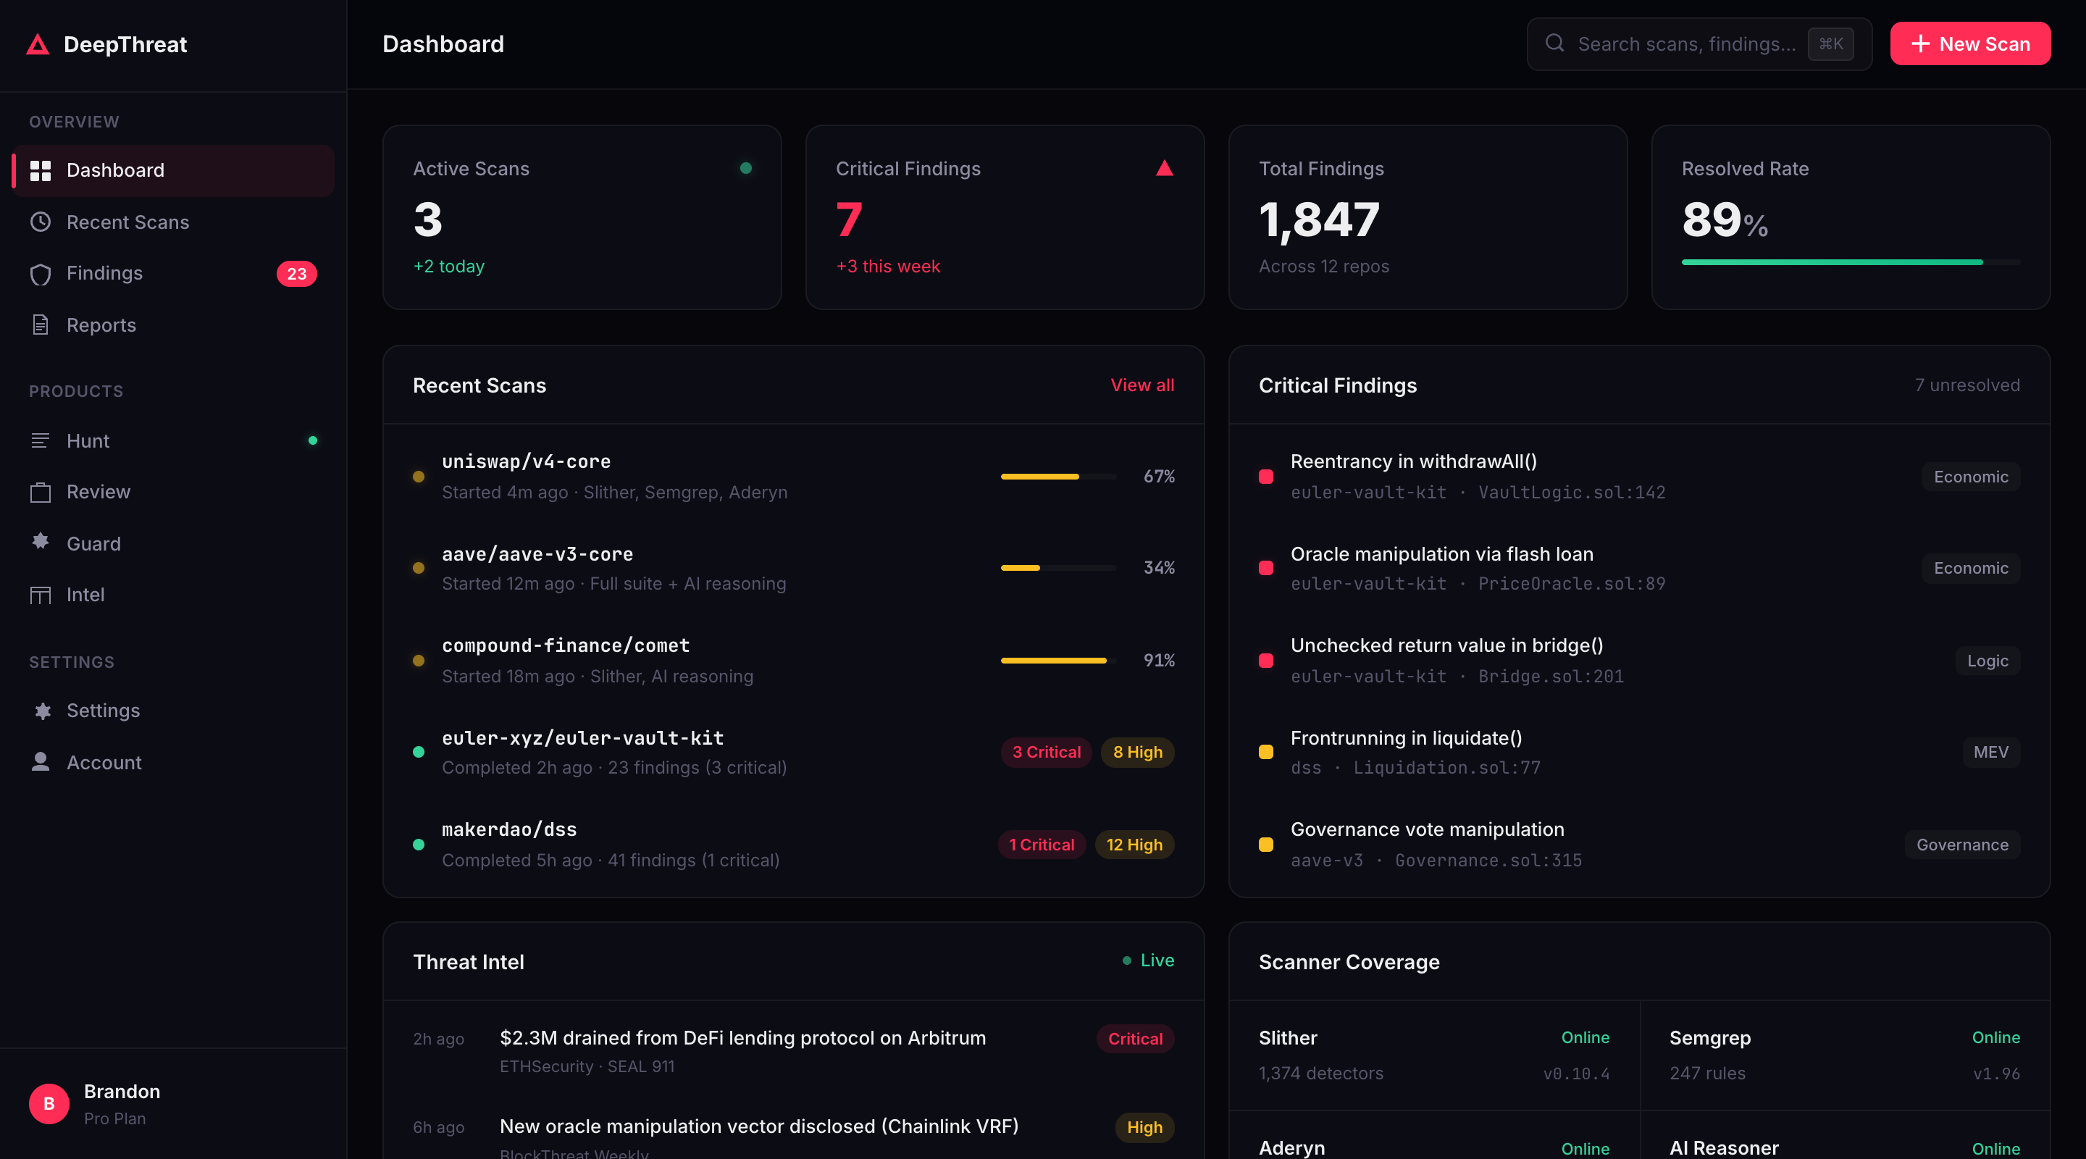Click the Settings gear icon in sidebar
2086x1159 pixels.
coord(42,711)
